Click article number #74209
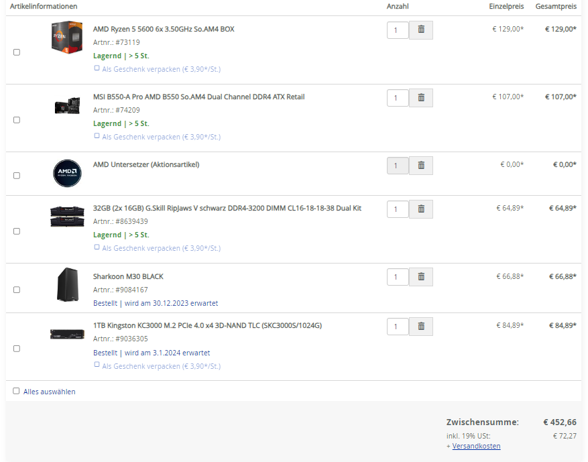Image resolution: width=588 pixels, height=462 pixels. [127, 110]
